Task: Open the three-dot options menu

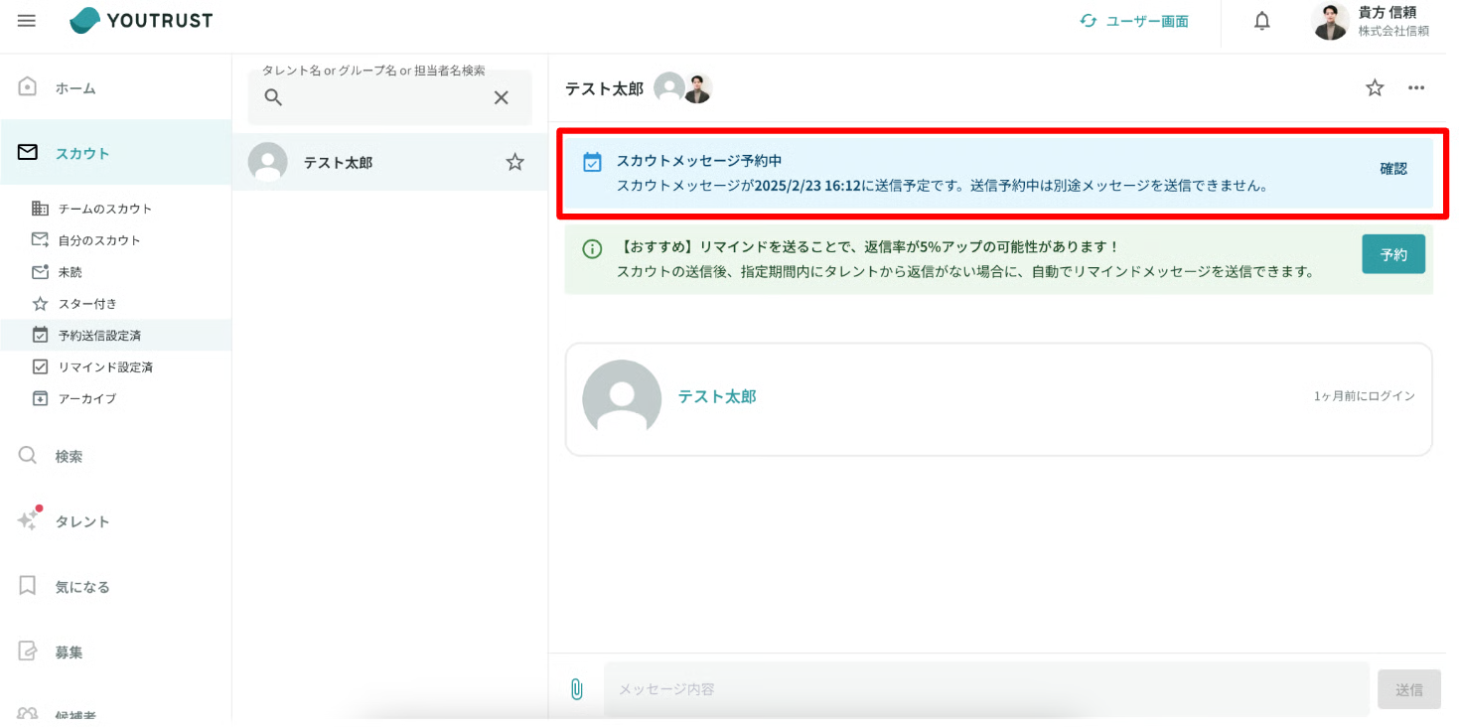Action: pos(1416,87)
